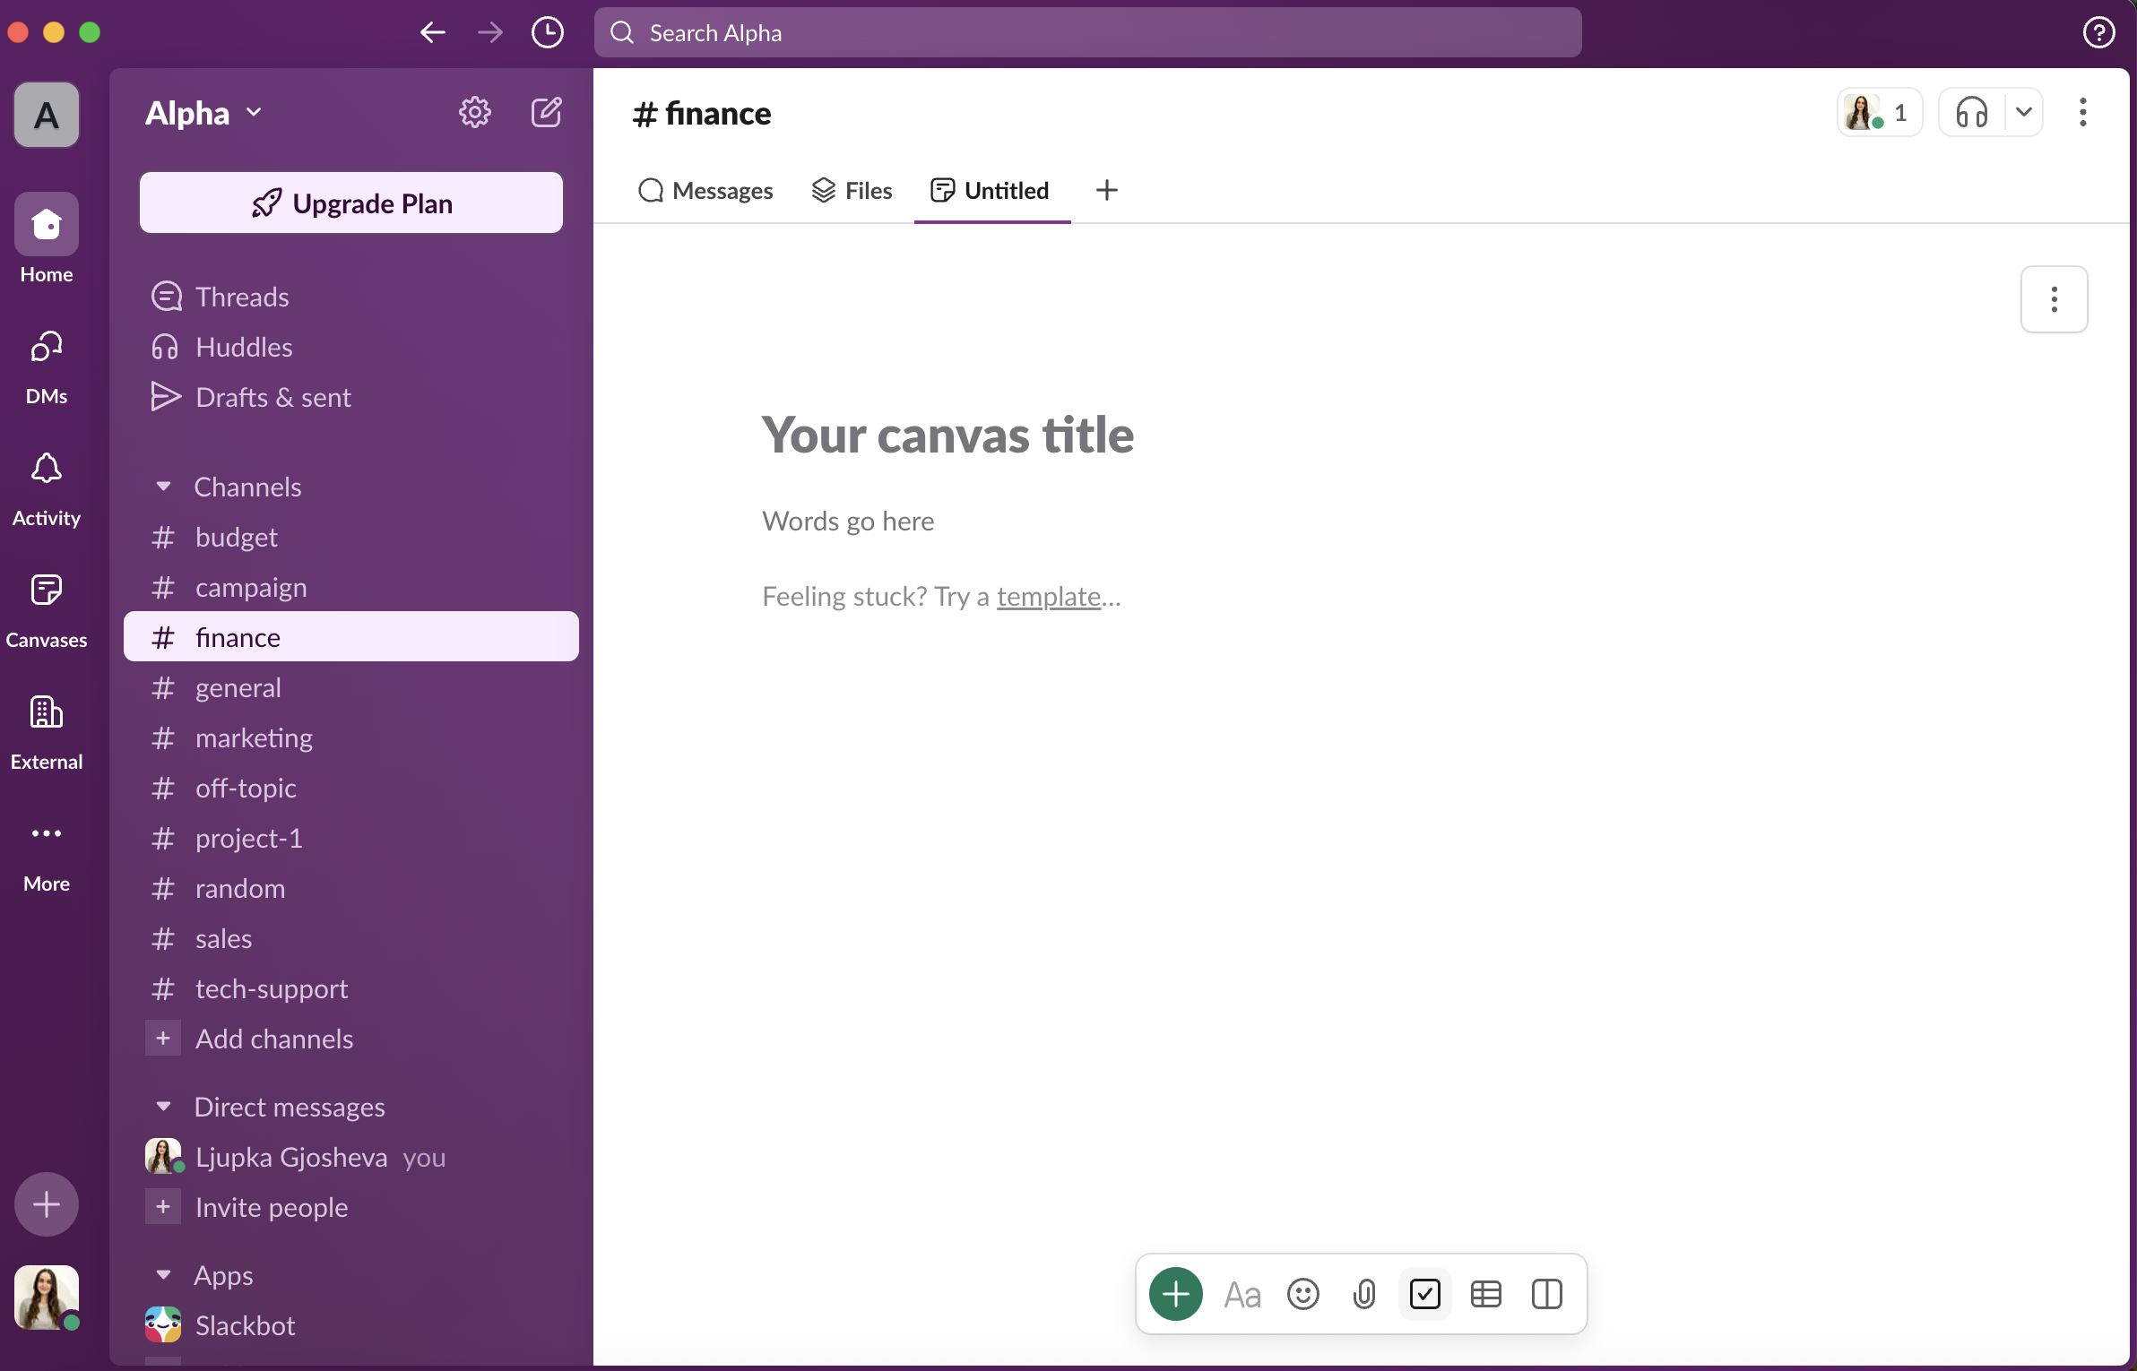Screen dimensions: 2137x1371
Task: Open Ljupka Gjosheva direct message
Action: pos(351,1157)
